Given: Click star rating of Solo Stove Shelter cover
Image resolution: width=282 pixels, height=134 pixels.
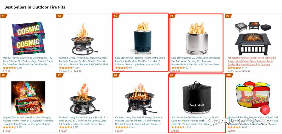Looking at the screenshot, I should (x=178, y=127).
